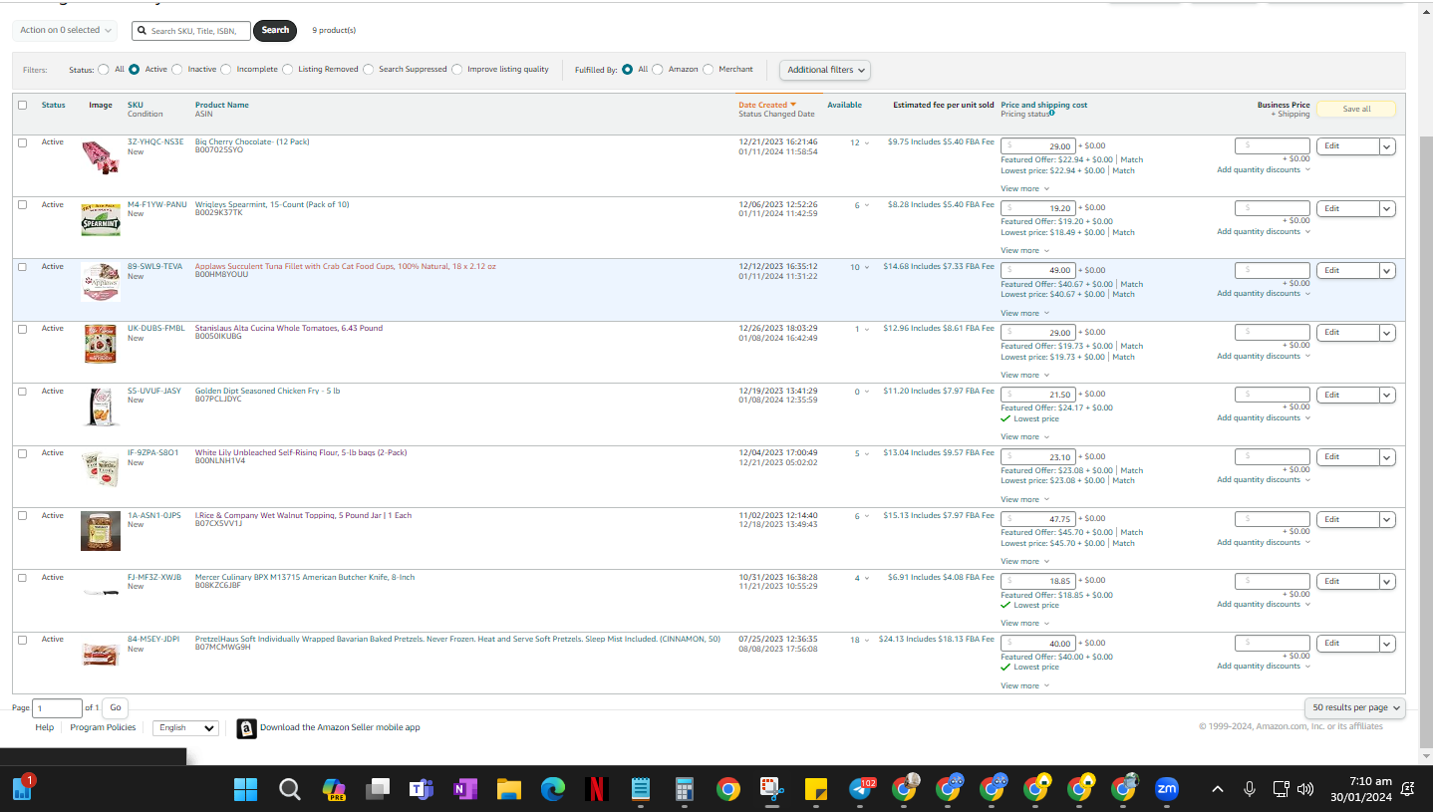Image resolution: width=1433 pixels, height=812 pixels.
Task: Launch Snipping Tool from the taskbar
Action: tap(771, 790)
